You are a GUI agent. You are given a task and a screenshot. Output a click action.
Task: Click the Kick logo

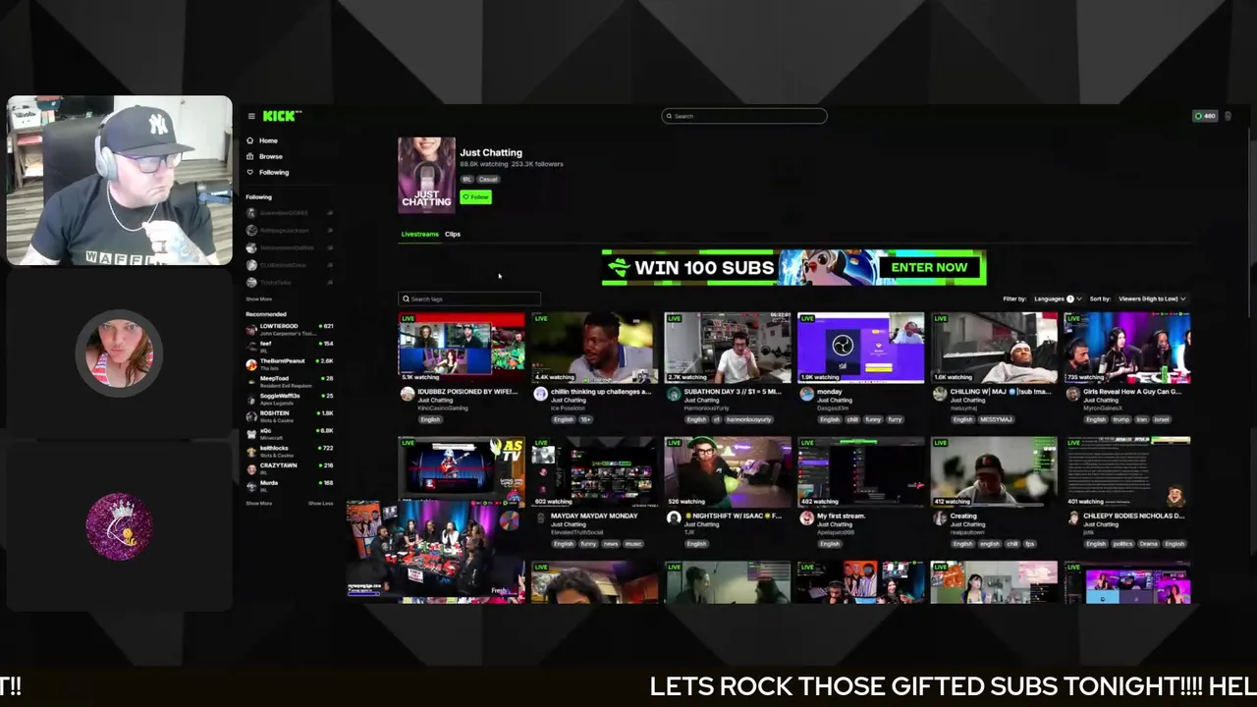pos(282,116)
